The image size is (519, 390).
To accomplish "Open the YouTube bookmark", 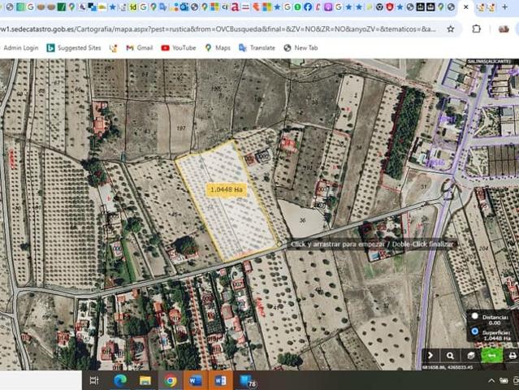I will point(179,48).
